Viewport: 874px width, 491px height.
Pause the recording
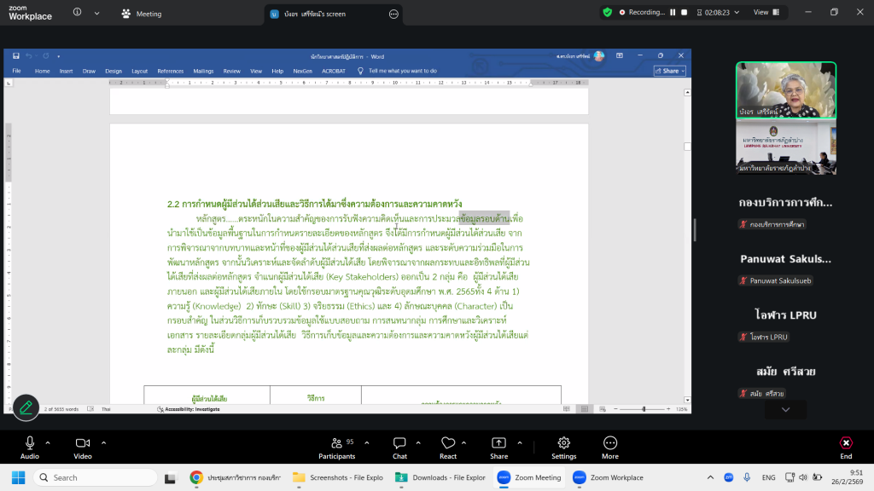coord(673,13)
